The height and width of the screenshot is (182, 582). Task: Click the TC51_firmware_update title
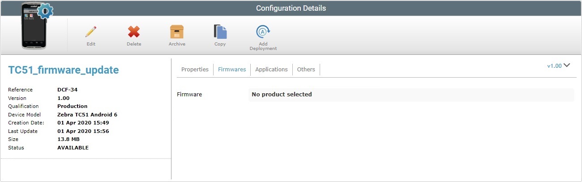[64, 70]
